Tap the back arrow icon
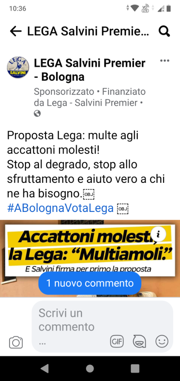 tap(16, 31)
